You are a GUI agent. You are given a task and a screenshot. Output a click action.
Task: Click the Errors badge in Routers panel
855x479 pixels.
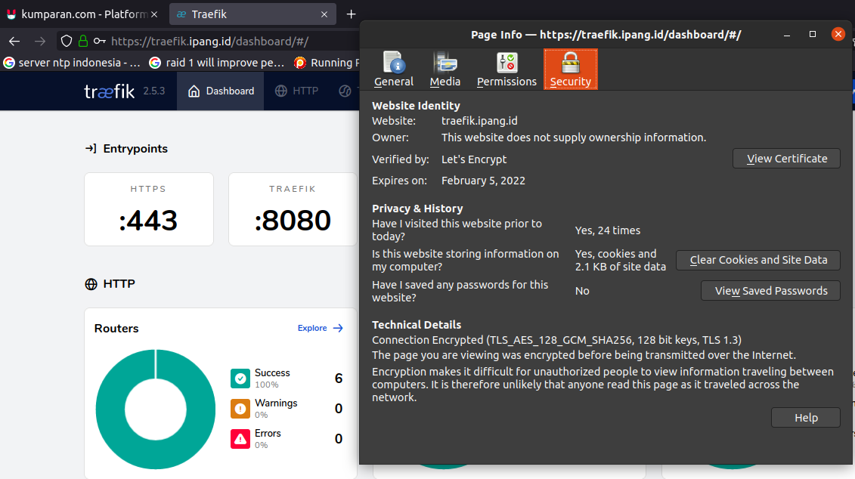point(240,438)
